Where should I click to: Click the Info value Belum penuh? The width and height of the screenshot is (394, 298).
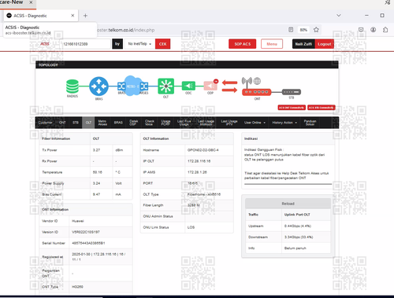tap(295, 248)
